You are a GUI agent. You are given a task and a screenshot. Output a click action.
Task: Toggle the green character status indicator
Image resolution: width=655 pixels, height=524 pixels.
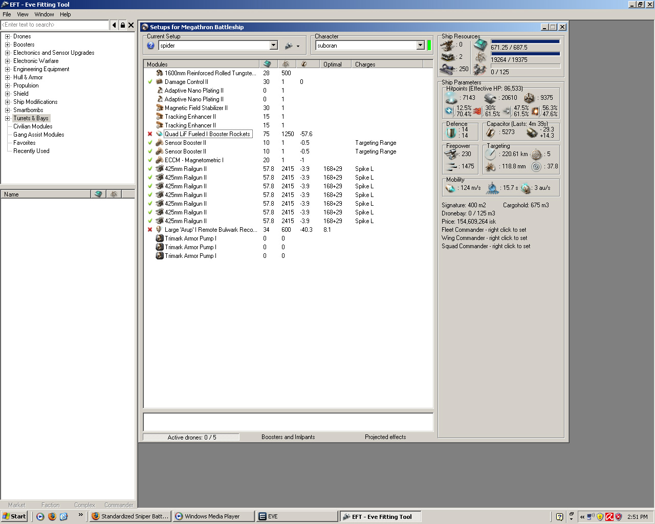click(x=429, y=46)
